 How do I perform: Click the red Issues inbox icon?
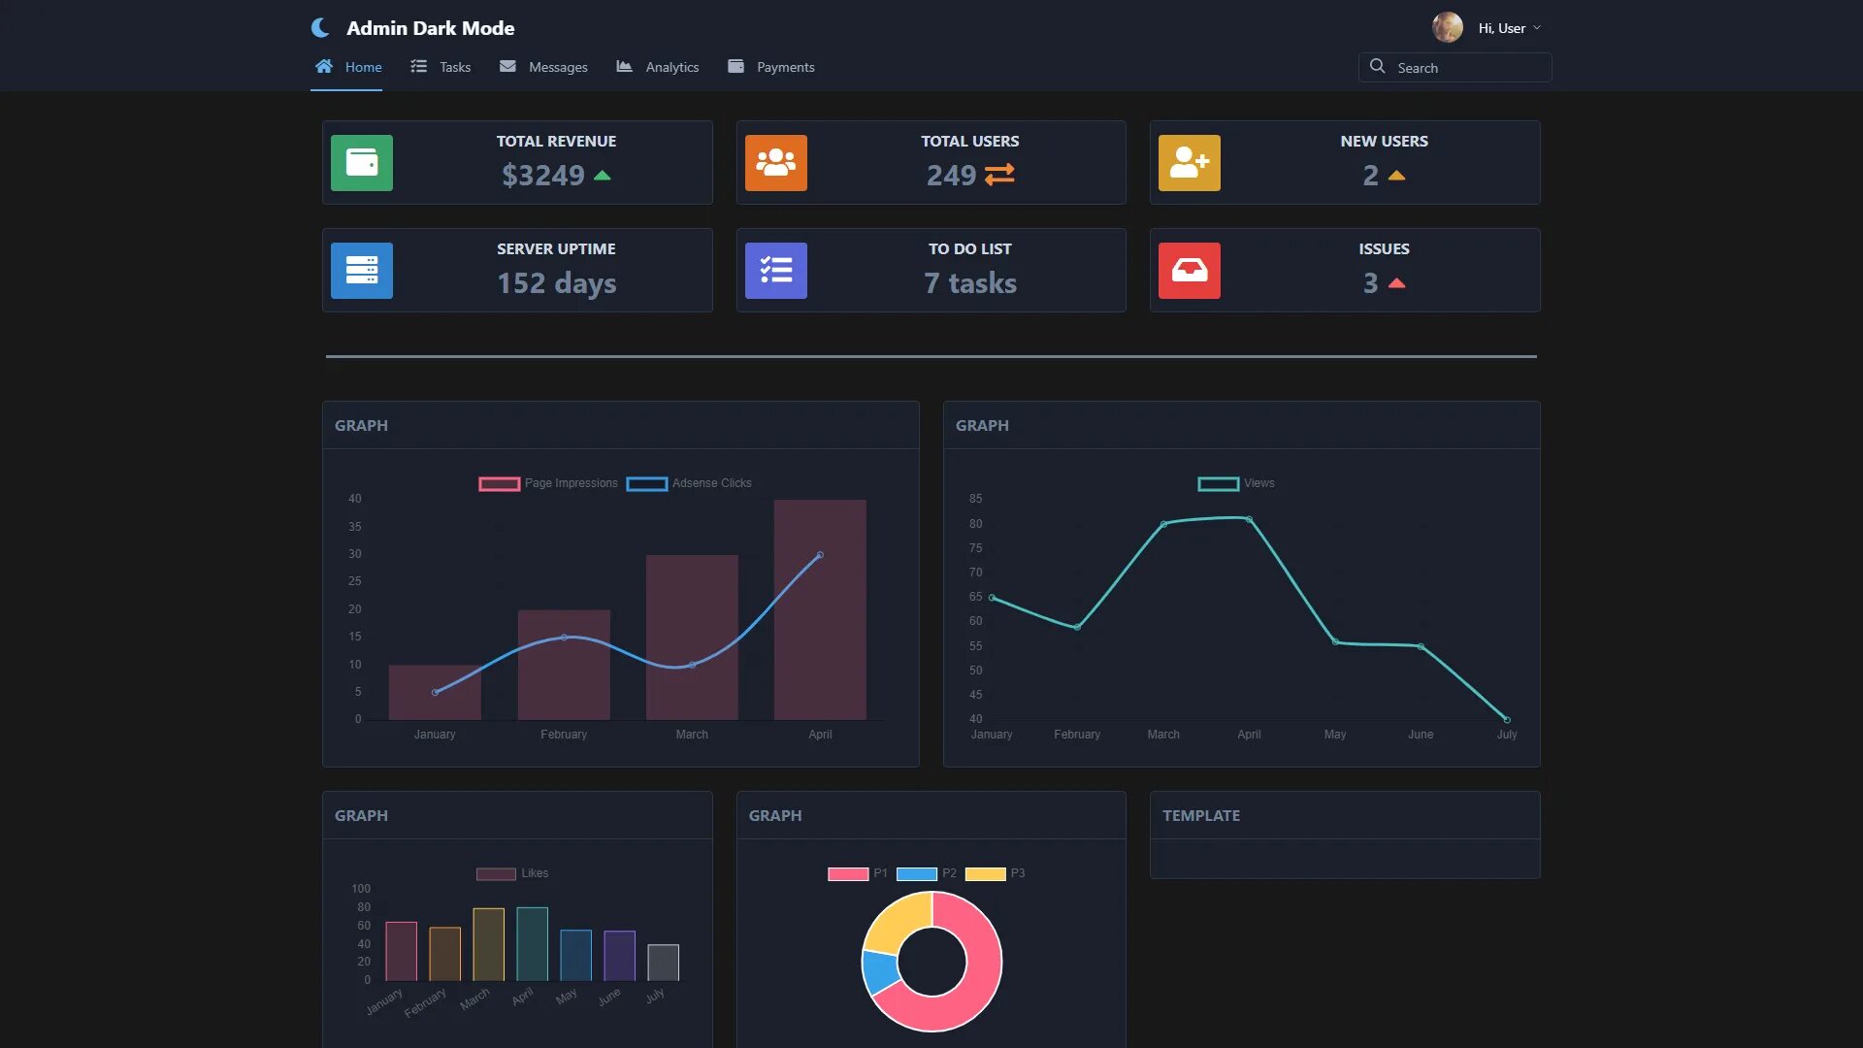1189,271
